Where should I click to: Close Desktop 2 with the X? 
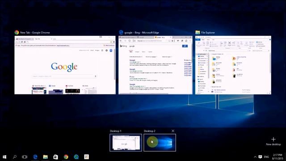click(173, 131)
